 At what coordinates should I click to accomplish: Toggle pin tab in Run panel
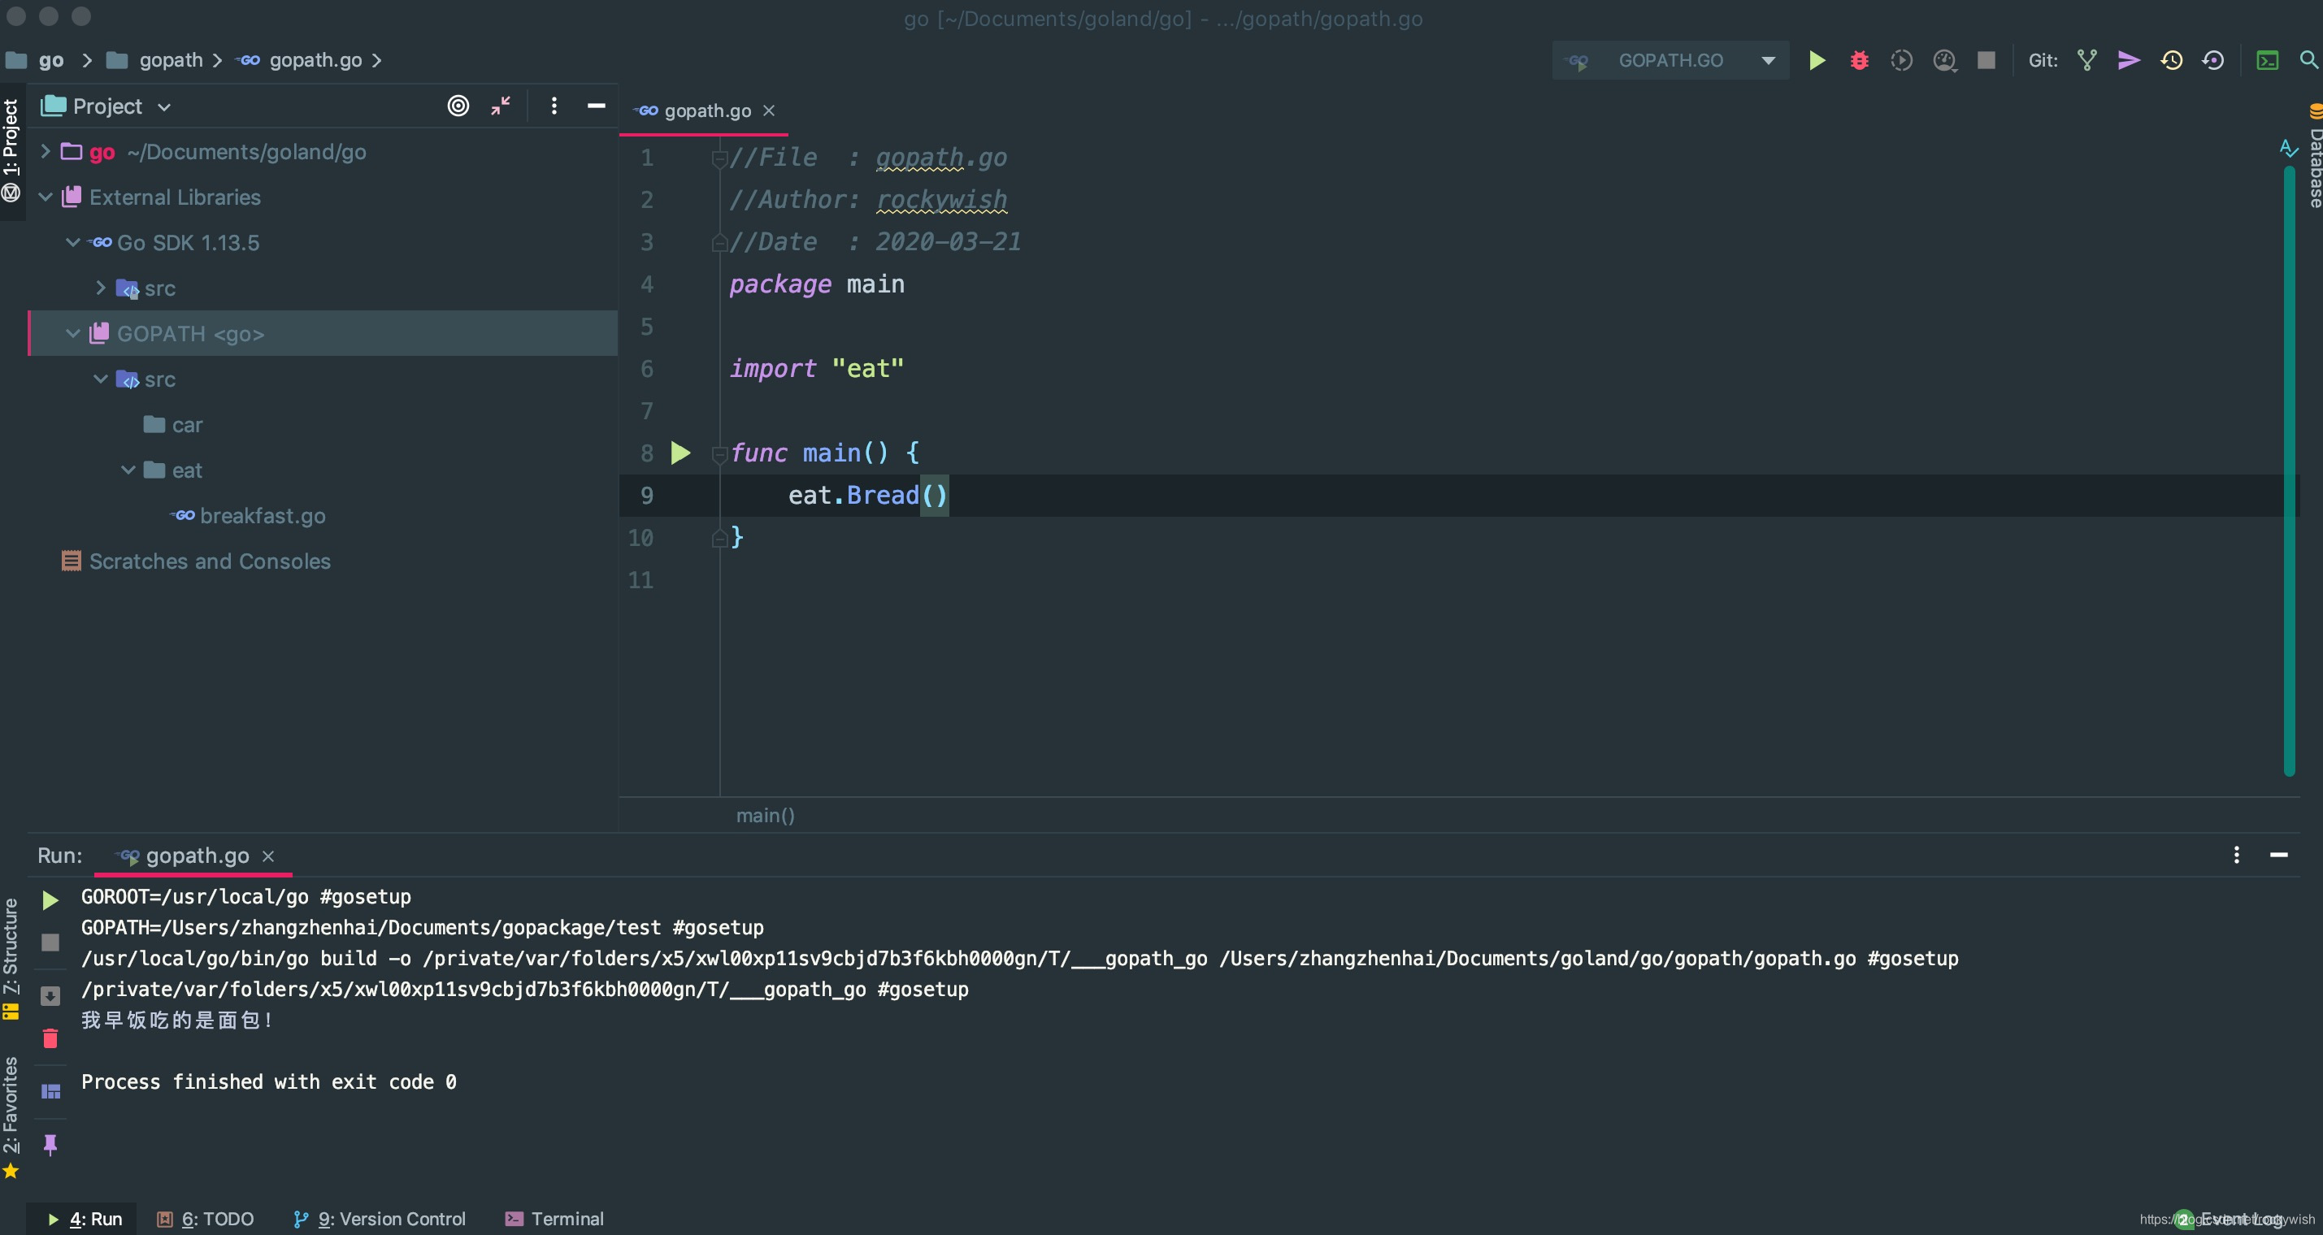click(50, 1145)
